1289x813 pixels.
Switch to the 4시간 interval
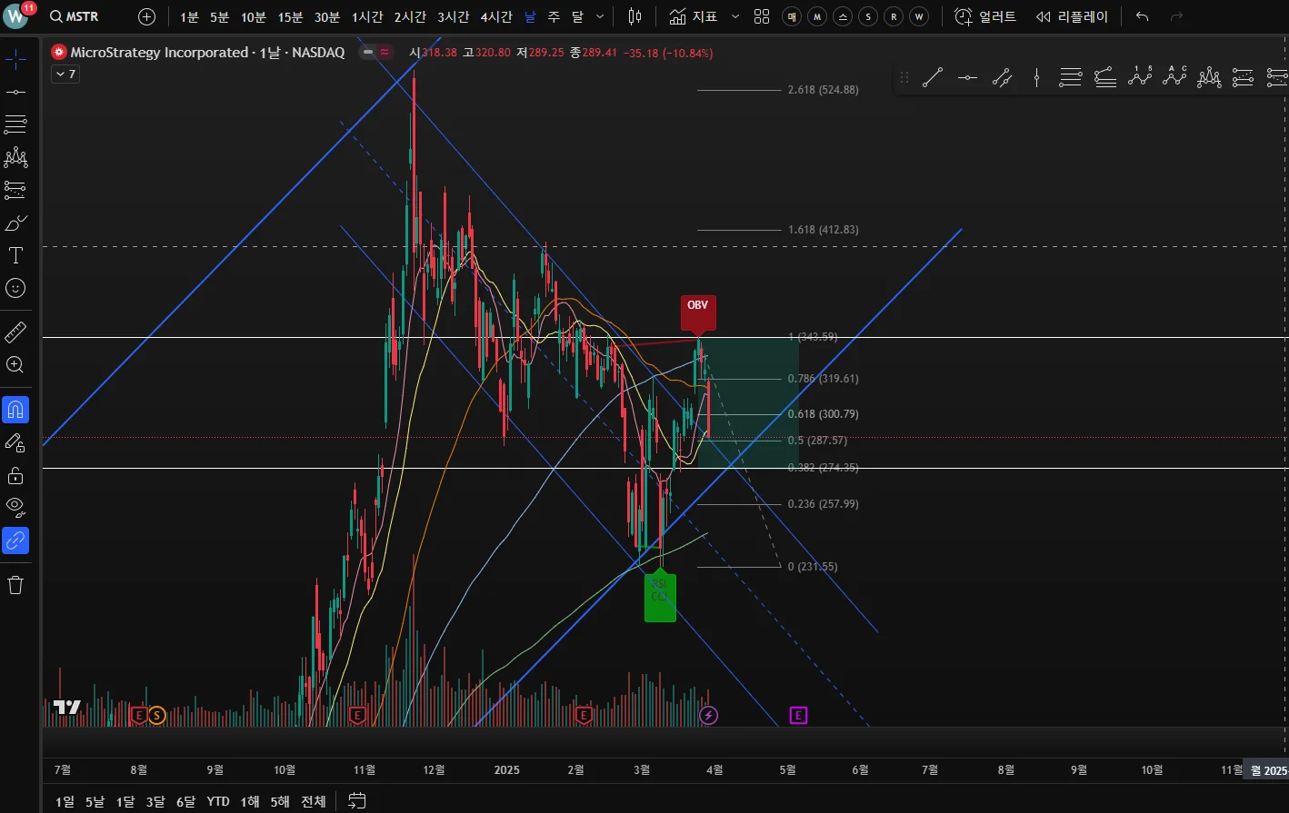tap(496, 17)
